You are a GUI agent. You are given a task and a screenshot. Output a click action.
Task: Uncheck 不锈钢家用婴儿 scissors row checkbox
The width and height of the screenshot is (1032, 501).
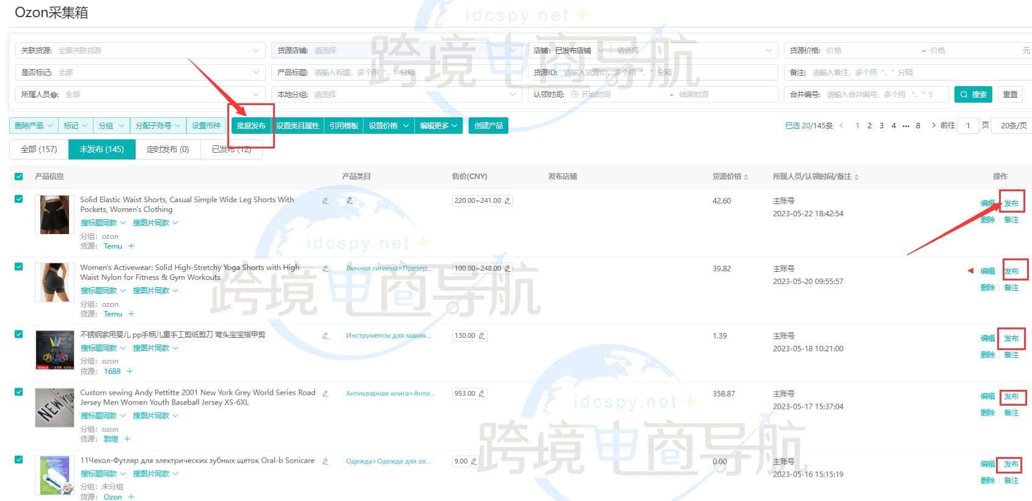(19, 334)
